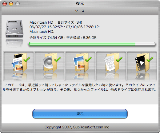The width and height of the screenshot is (160, 133).
Task: Click the SubRosaSoft.com copyright text
Action: [77, 127]
